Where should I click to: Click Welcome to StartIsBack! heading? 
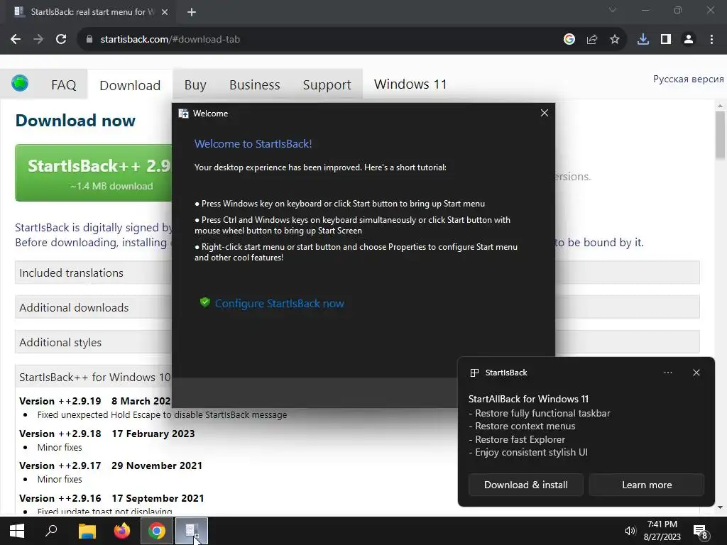[253, 143]
